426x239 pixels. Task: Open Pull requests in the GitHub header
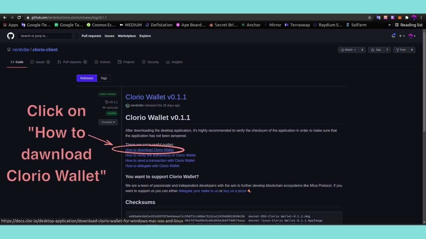coord(91,36)
